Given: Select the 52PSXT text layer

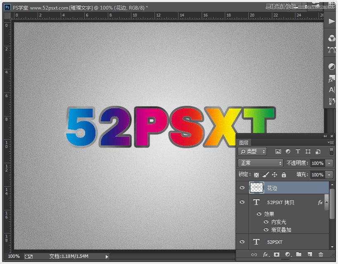Looking at the screenshot, I should pos(289,242).
